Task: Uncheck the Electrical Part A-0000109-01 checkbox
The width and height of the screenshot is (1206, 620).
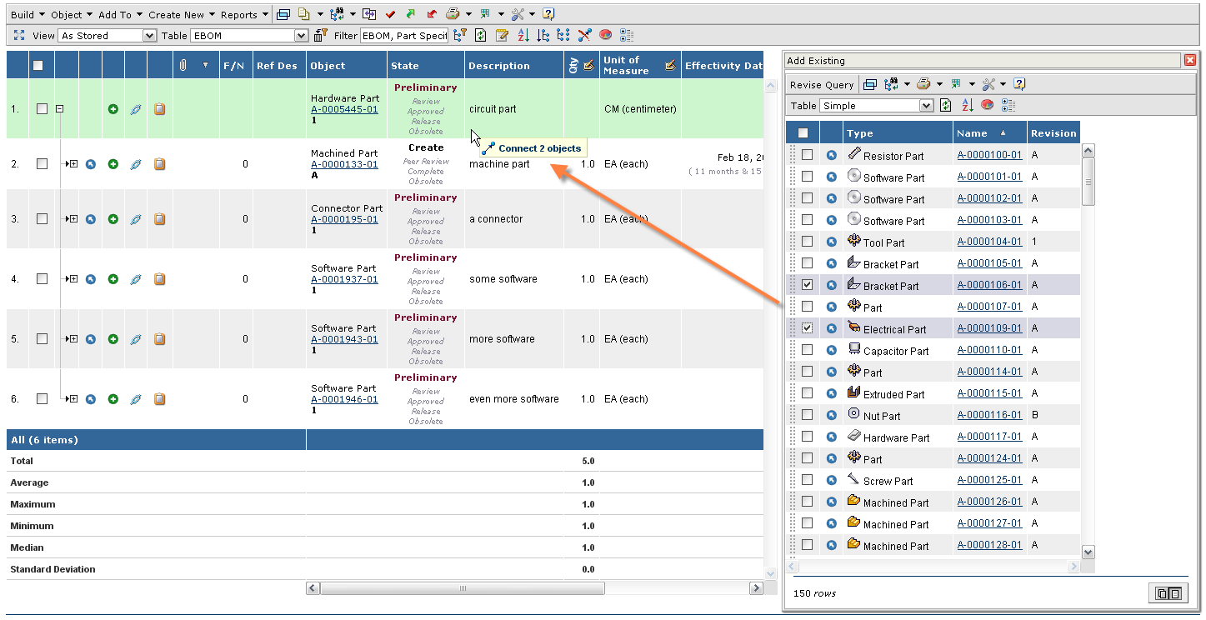Action: pos(807,328)
